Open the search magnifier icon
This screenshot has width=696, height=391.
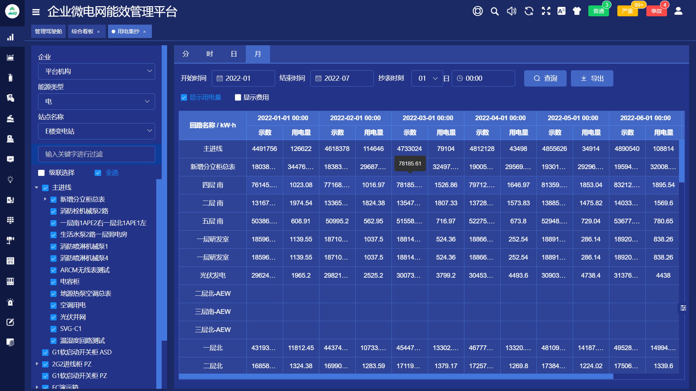tap(494, 11)
